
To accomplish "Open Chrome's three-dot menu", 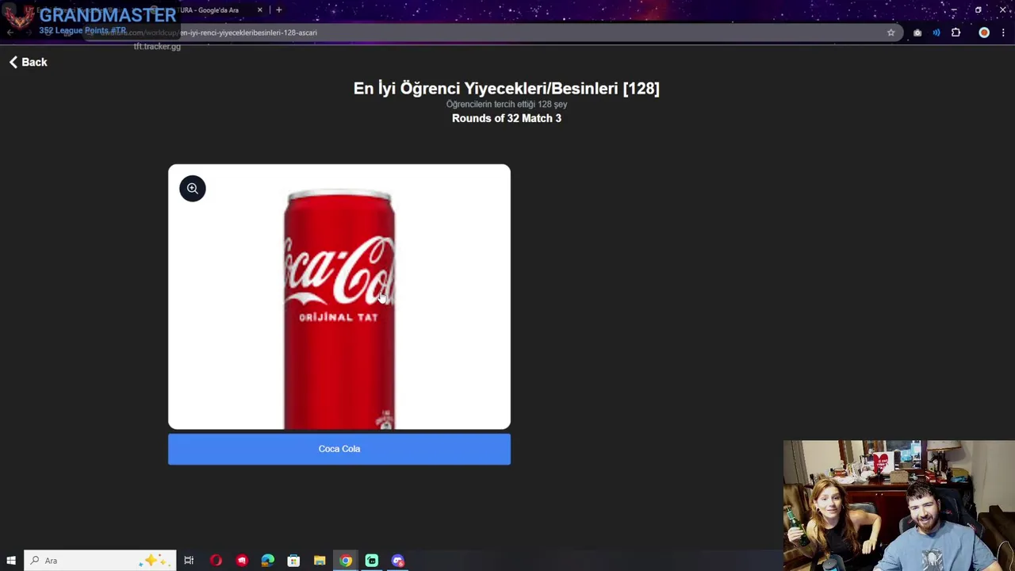I will (x=1003, y=33).
